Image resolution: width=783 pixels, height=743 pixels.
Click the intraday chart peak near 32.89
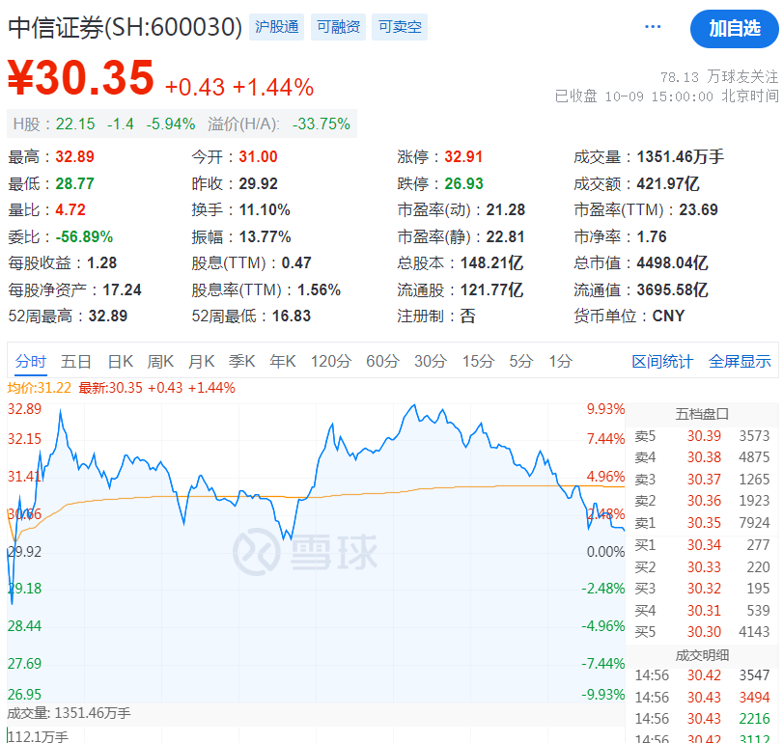414,405
